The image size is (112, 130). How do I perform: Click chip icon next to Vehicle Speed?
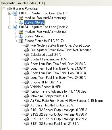tap(27, 87)
